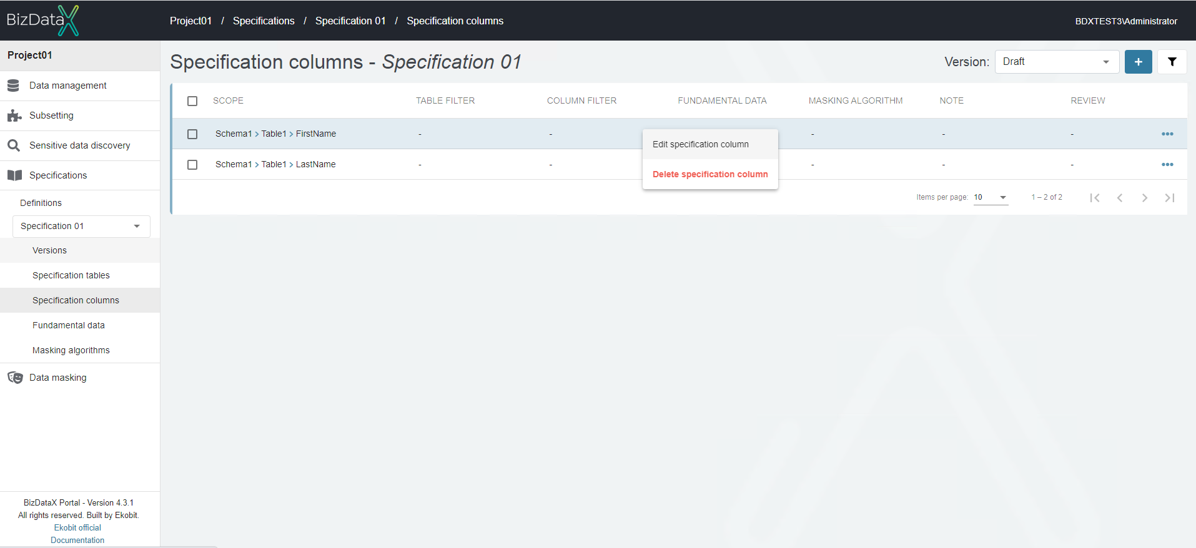Choose Delete specification column from menu
The image size is (1196, 548).
pos(710,174)
